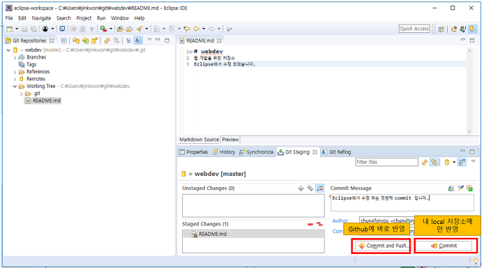484x268 pixels.
Task: Open the Window menu
Action: pos(120,18)
